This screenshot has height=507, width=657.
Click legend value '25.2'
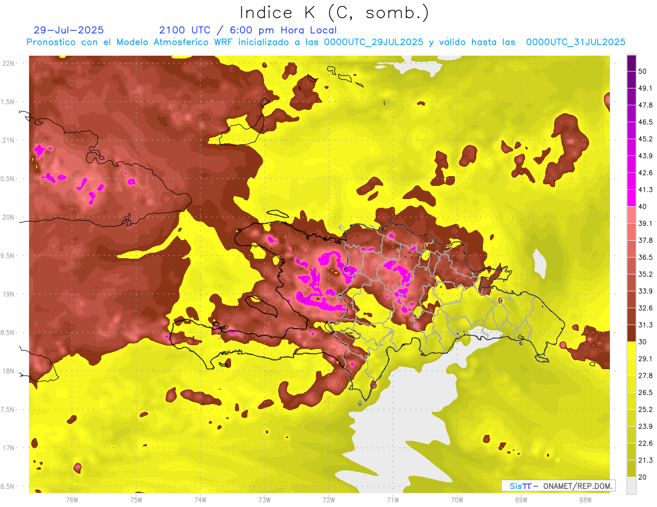(x=646, y=409)
